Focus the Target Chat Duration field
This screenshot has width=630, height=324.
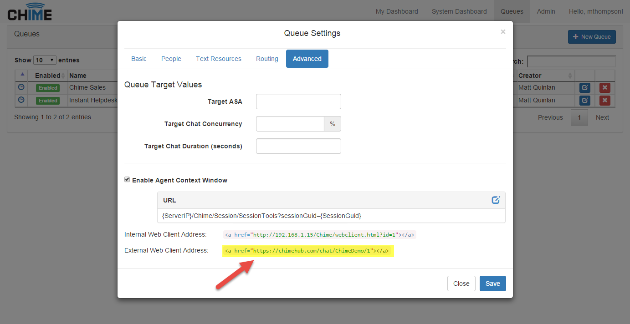pyautogui.click(x=298, y=146)
